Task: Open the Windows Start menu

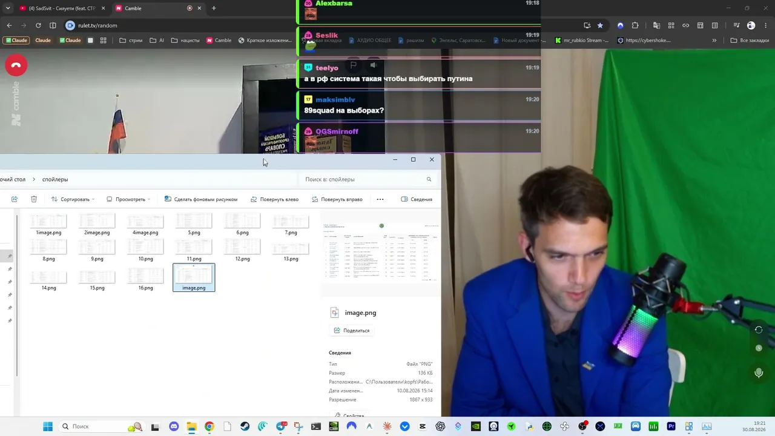Action: click(x=48, y=426)
